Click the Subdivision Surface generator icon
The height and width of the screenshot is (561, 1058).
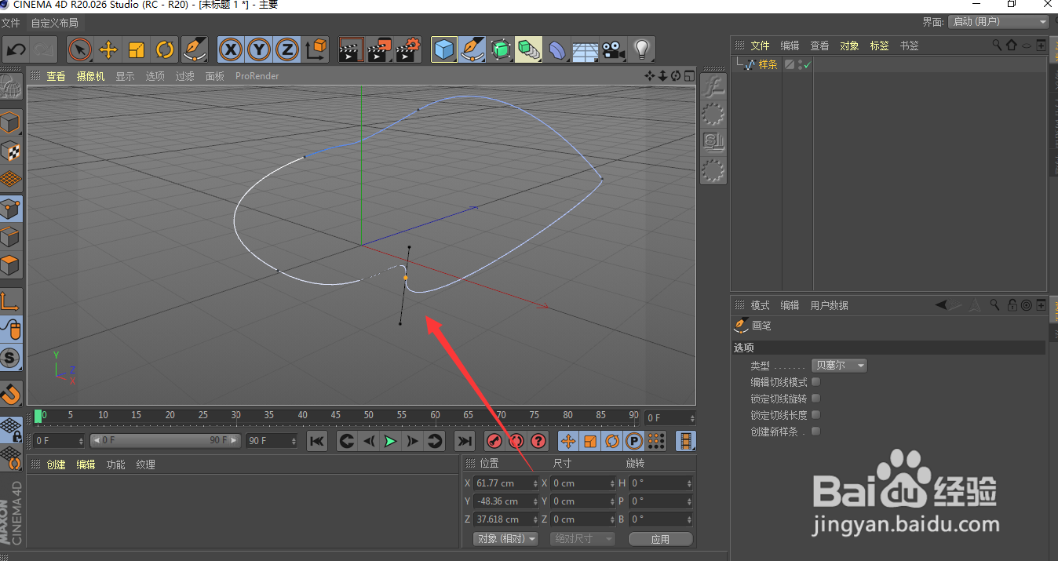coord(501,49)
